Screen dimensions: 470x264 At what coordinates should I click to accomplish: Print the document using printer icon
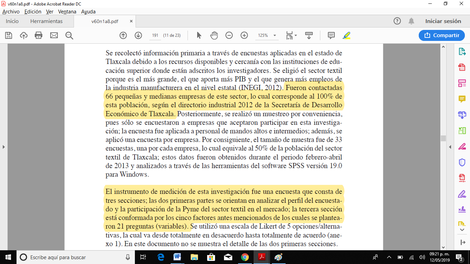pyautogui.click(x=39, y=35)
